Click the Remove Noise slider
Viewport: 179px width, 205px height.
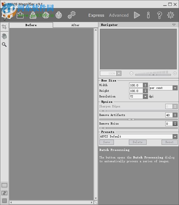pyautogui.click(x=138, y=128)
